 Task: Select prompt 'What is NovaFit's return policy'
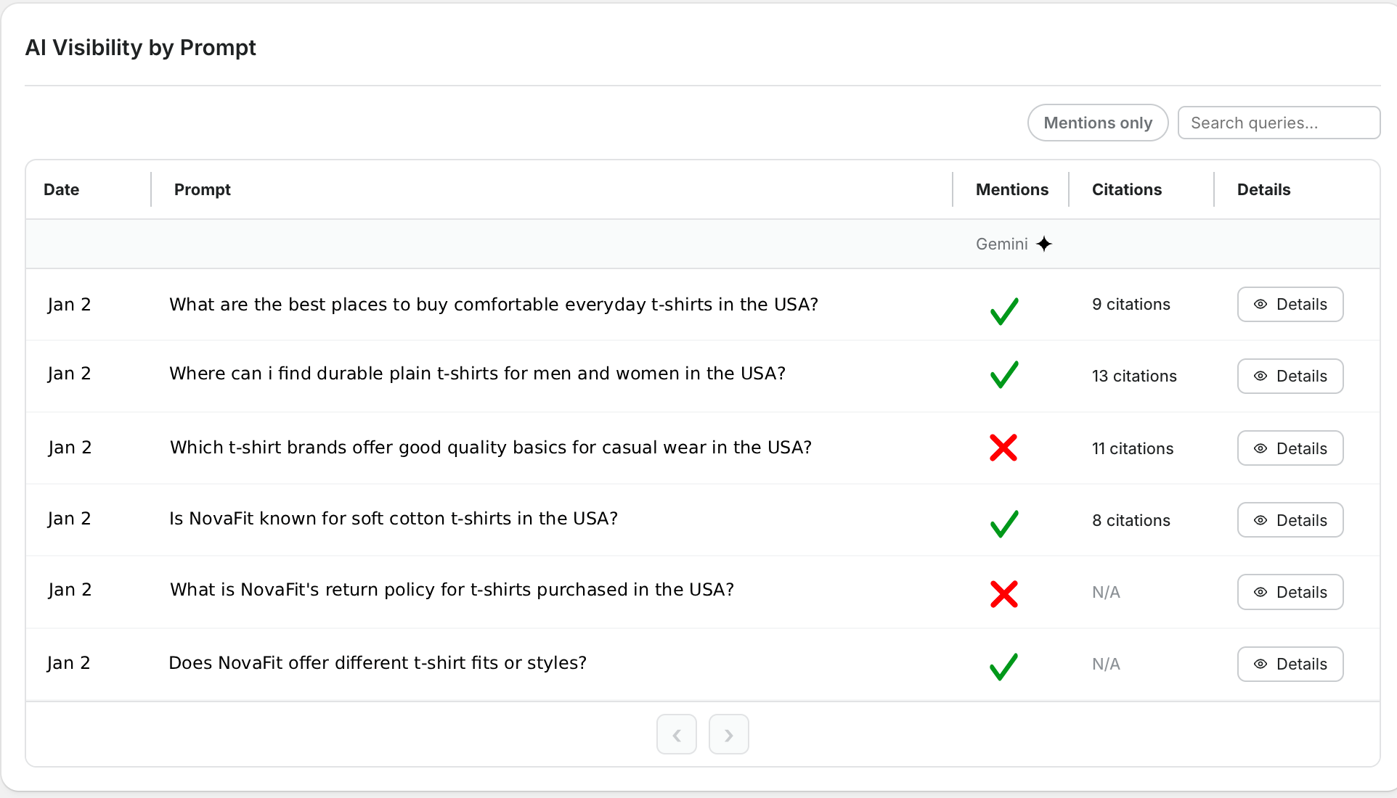[x=452, y=590]
